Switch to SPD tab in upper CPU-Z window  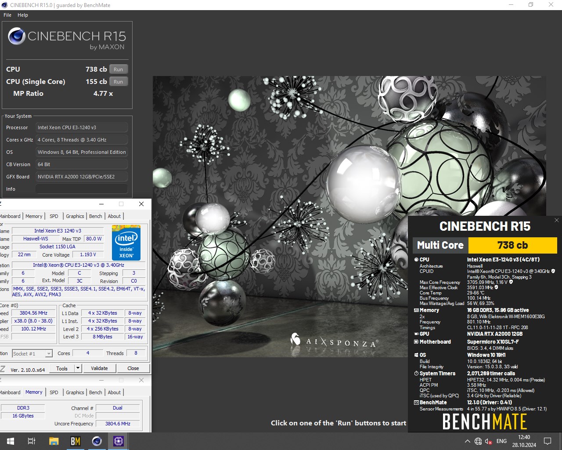pyautogui.click(x=54, y=216)
